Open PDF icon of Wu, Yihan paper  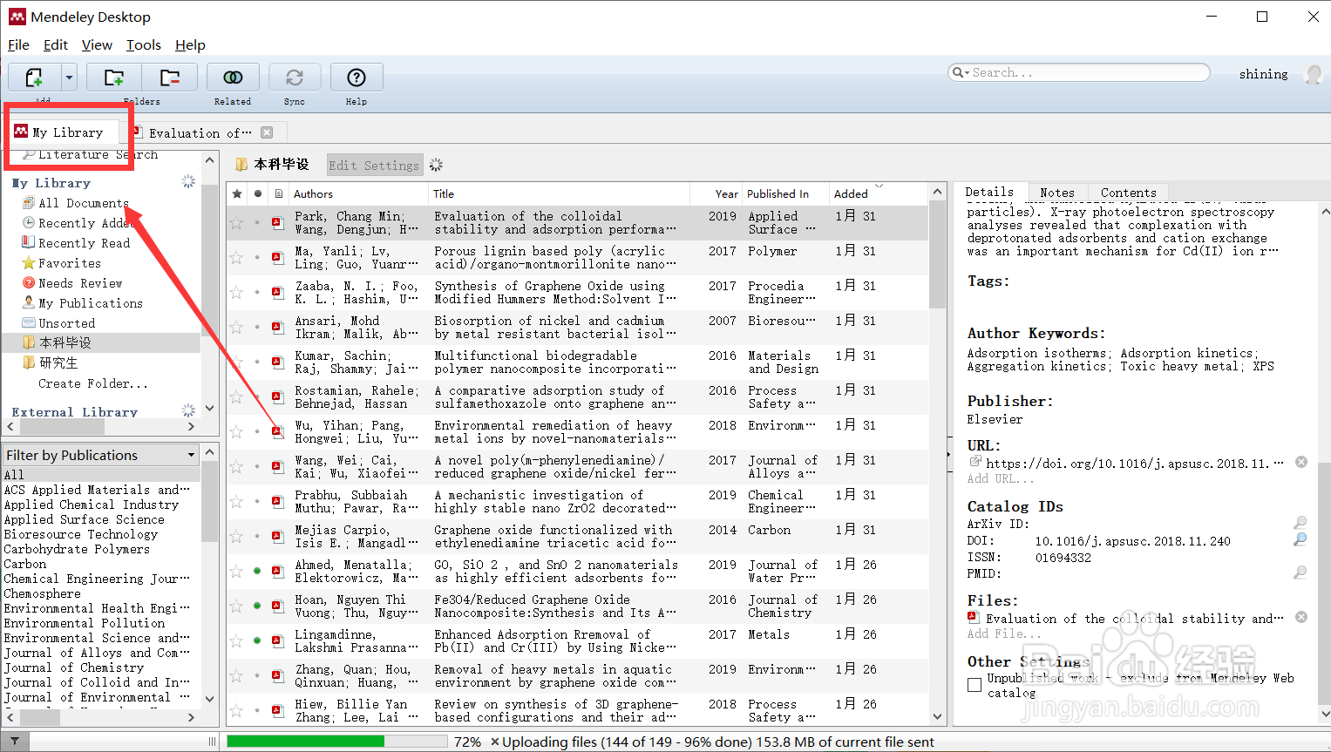277,431
